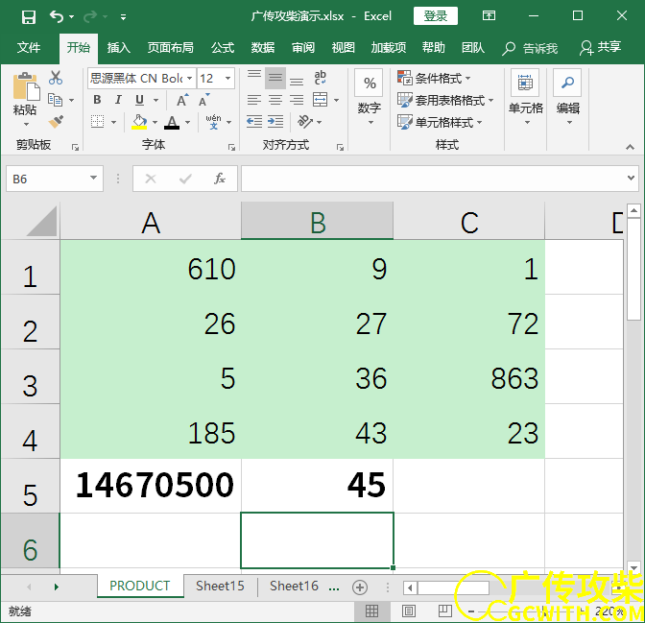Select Middle Align icon

click(275, 78)
